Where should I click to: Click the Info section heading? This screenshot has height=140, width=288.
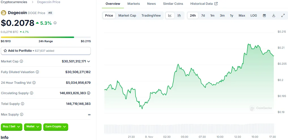5,137
